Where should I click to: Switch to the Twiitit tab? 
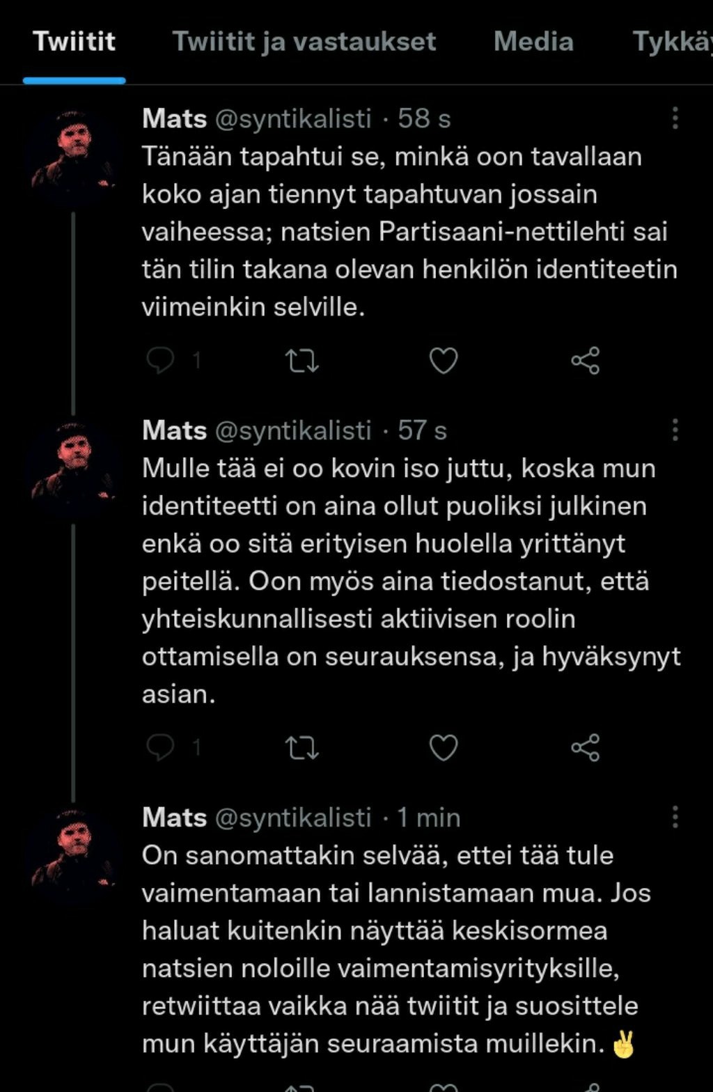[74, 42]
